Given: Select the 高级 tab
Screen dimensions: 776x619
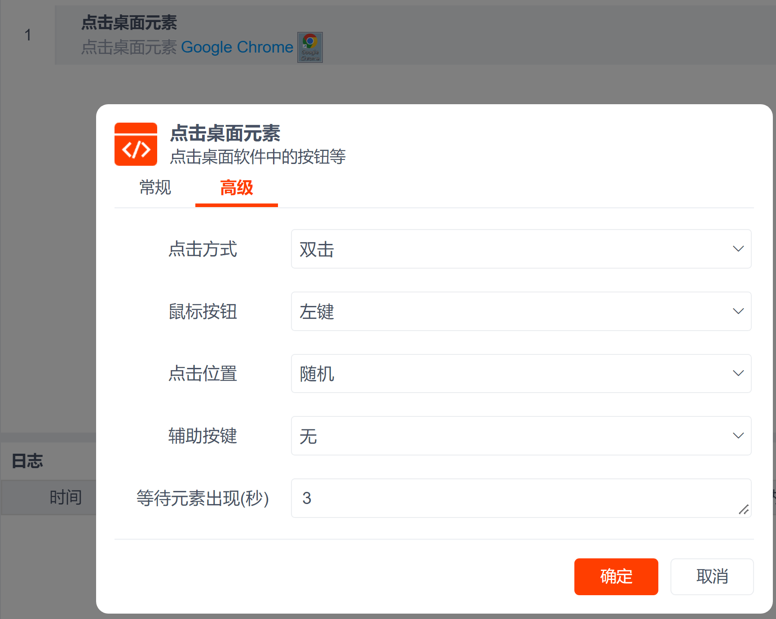Looking at the screenshot, I should (236, 188).
